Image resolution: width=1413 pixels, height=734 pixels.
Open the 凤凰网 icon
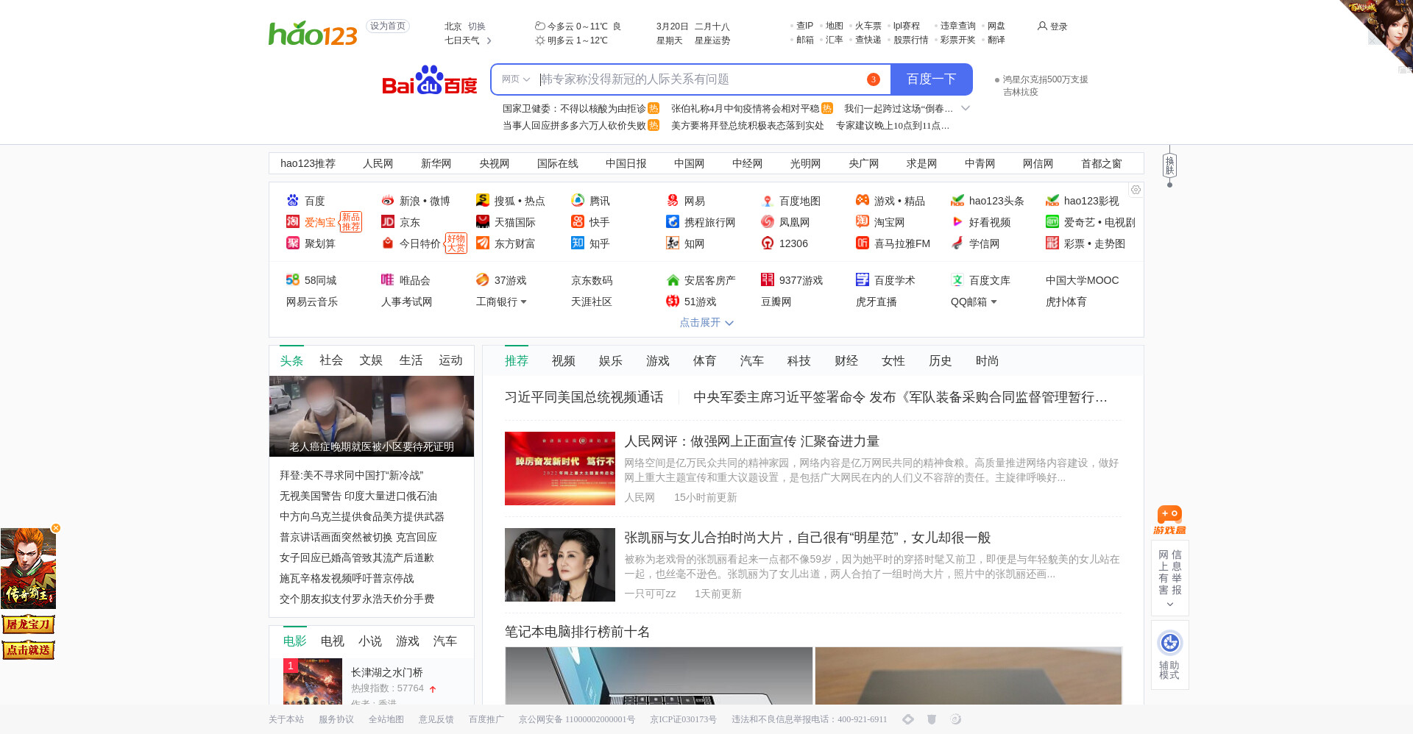pyautogui.click(x=768, y=221)
